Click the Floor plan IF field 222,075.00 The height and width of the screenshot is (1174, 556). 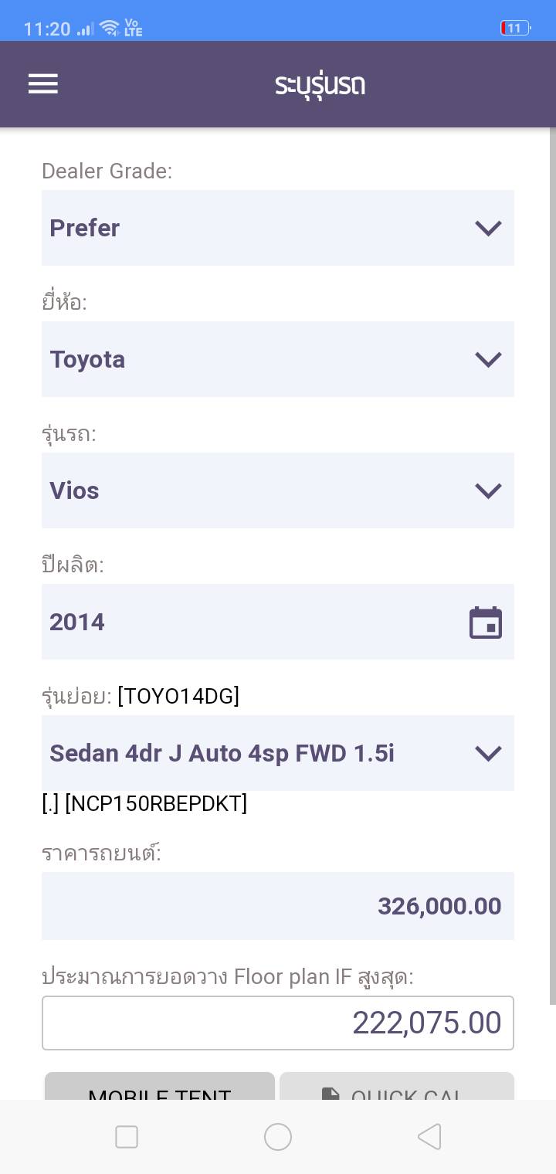pyautogui.click(x=278, y=1023)
